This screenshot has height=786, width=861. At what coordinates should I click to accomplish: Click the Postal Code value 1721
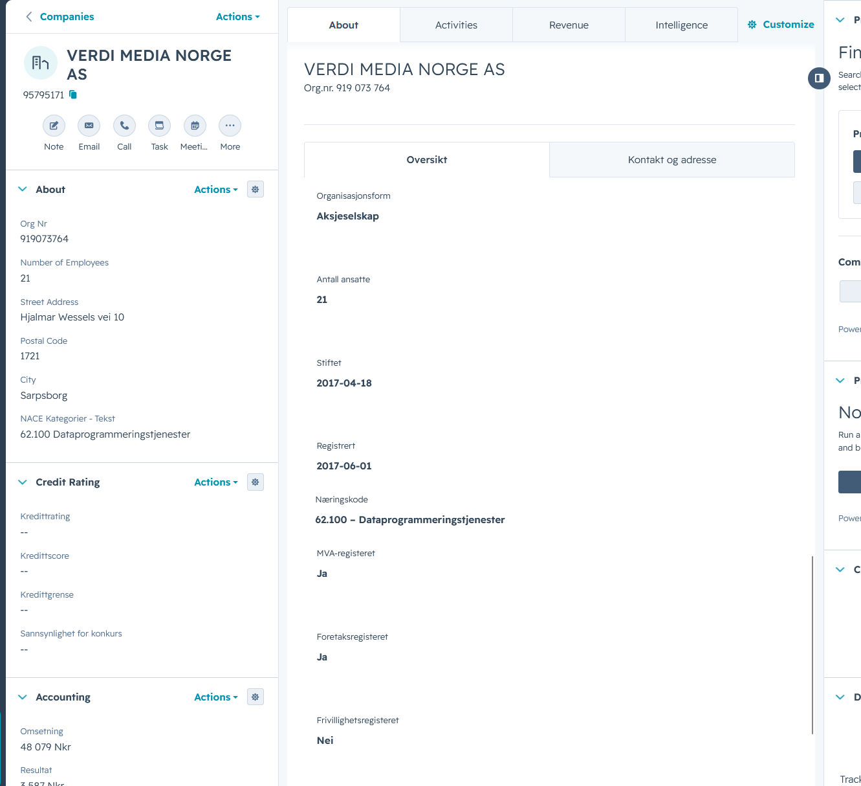[30, 356]
